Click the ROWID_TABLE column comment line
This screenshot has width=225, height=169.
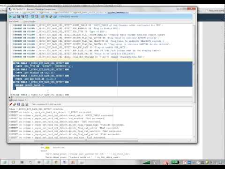tap(88, 25)
